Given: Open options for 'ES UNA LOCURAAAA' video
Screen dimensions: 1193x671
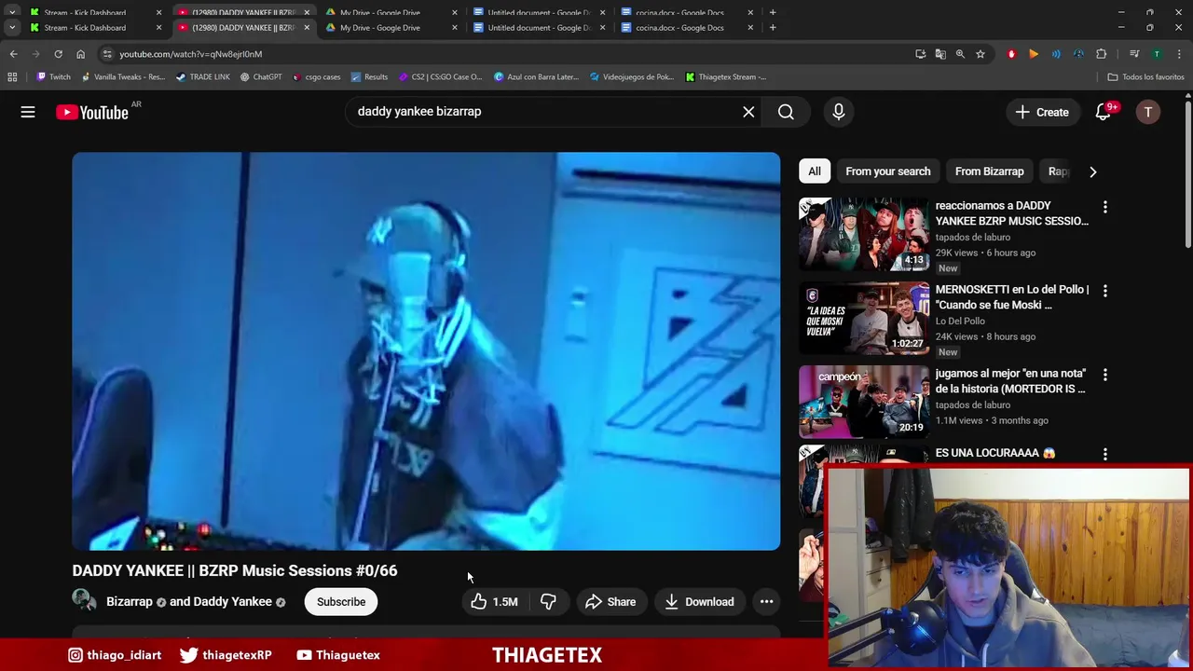Looking at the screenshot, I should (1105, 454).
